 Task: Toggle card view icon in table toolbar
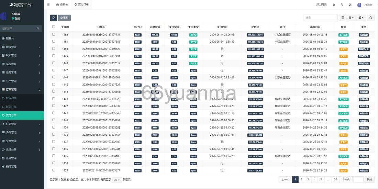(343, 18)
